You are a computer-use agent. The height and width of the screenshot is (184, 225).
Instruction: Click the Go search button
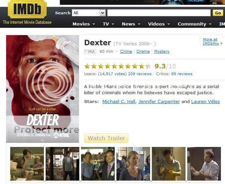218,13
